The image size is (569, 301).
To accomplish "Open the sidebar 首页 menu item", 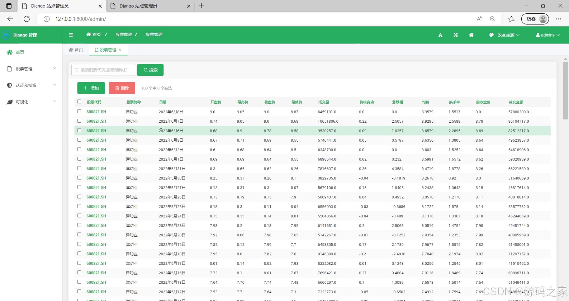I will pyautogui.click(x=31, y=52).
